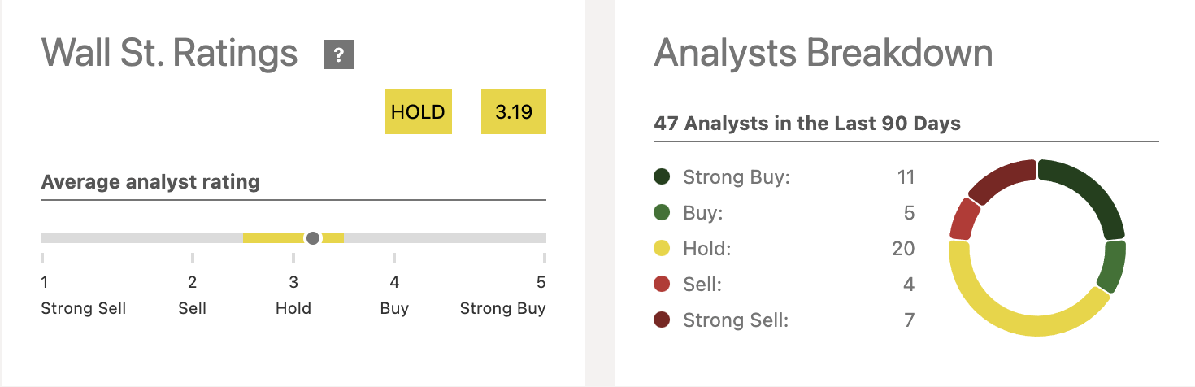Click the Hold yellow legend dot
1195x387 pixels.
pos(662,249)
